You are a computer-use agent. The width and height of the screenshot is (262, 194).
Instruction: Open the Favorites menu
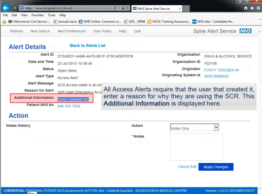[38, 15]
